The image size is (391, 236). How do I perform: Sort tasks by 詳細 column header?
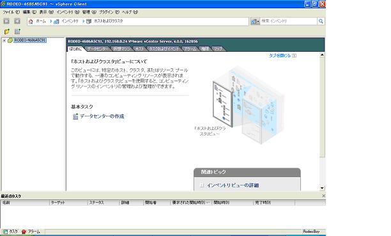pyautogui.click(x=132, y=203)
